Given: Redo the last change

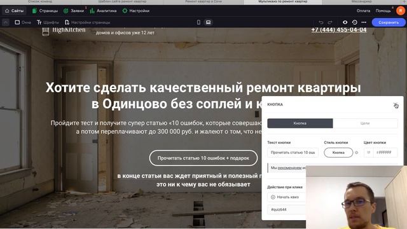Looking at the screenshot, I should tap(330, 22).
